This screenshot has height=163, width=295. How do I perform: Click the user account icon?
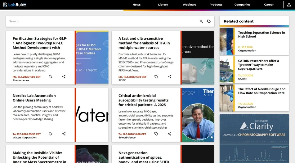point(289,5)
